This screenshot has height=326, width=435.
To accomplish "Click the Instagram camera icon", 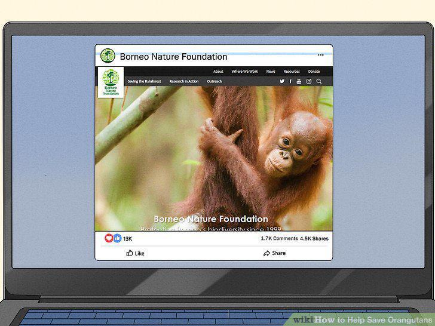I will (x=309, y=81).
